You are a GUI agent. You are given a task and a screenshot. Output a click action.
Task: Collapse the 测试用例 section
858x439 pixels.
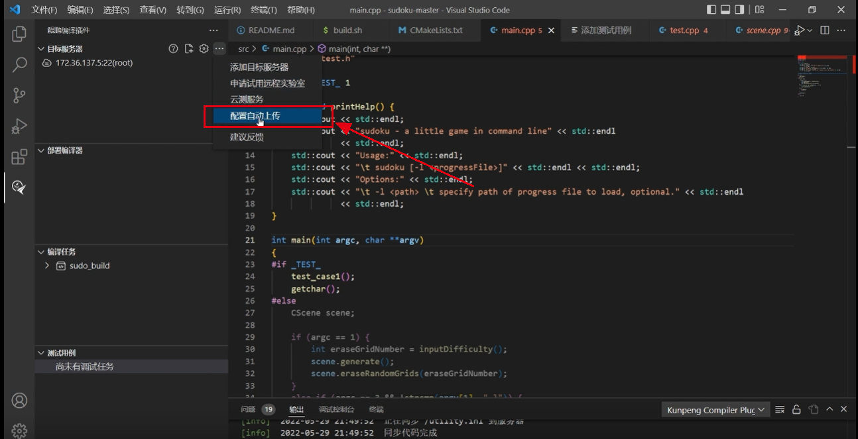click(41, 353)
